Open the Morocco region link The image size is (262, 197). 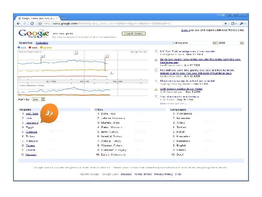coord(31,132)
